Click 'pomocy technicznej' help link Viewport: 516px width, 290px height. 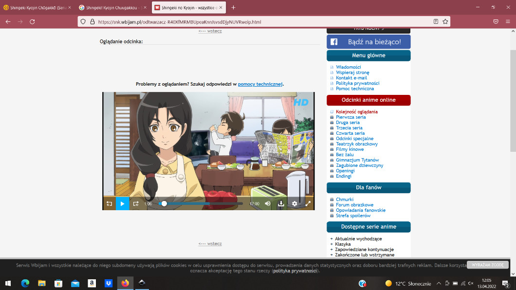(x=260, y=84)
